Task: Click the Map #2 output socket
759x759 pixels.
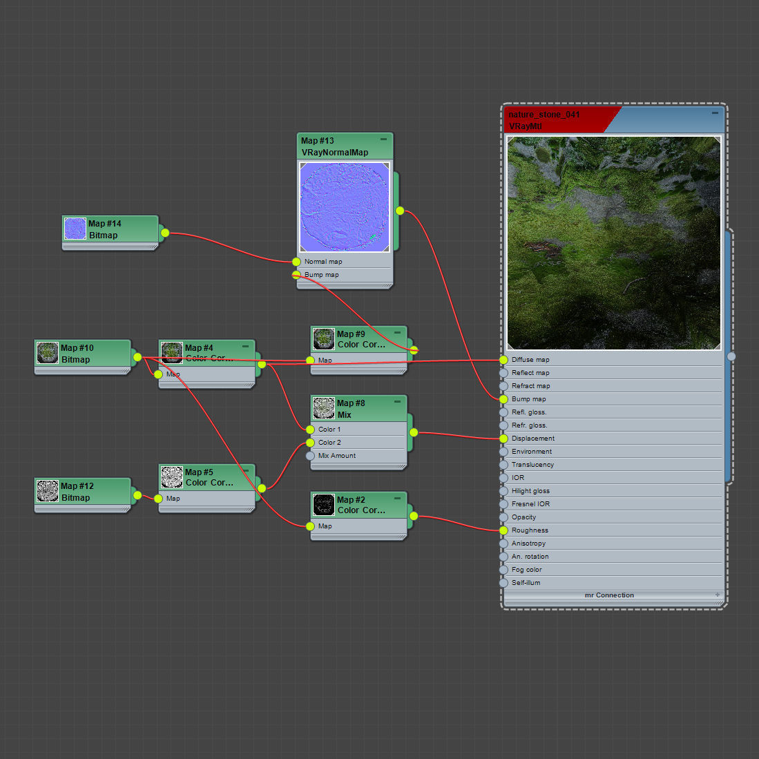Action: pos(414,516)
